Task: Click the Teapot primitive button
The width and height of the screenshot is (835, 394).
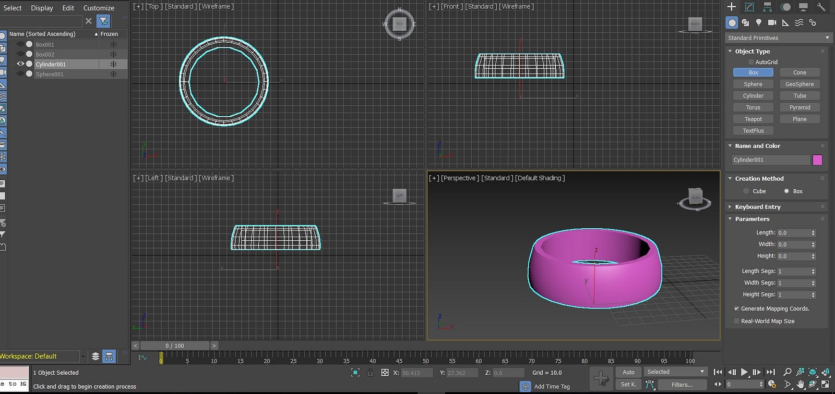Action: coord(753,119)
